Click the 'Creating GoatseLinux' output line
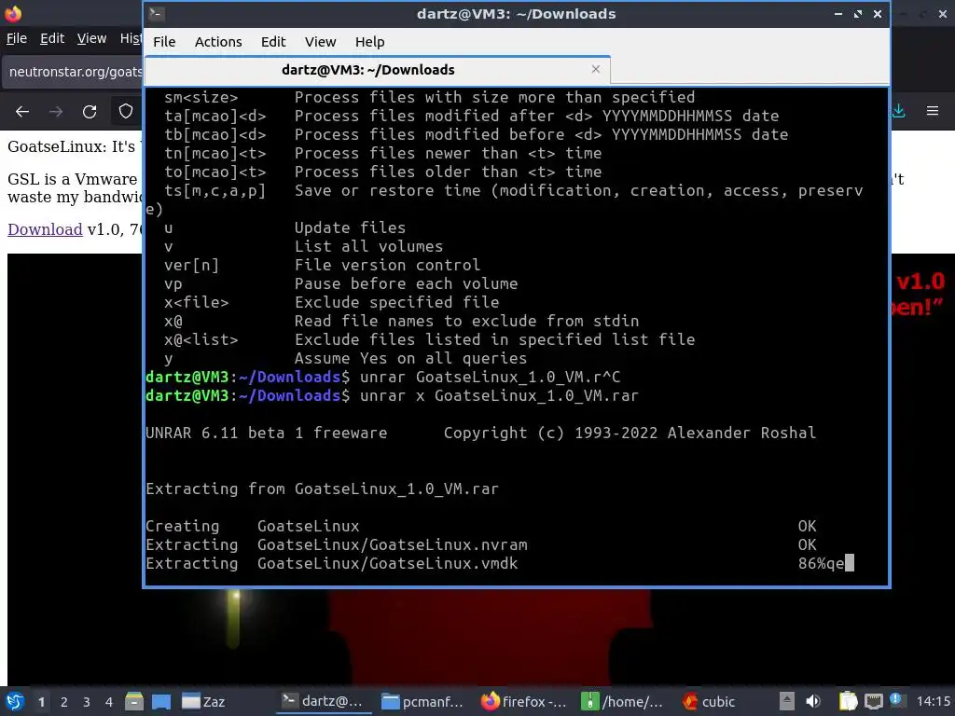 (252, 526)
